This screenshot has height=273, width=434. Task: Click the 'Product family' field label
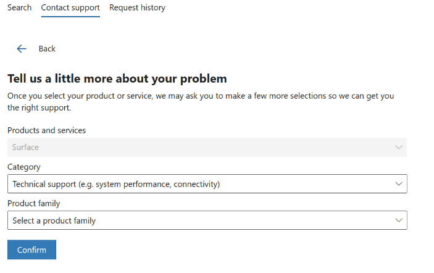tap(34, 203)
